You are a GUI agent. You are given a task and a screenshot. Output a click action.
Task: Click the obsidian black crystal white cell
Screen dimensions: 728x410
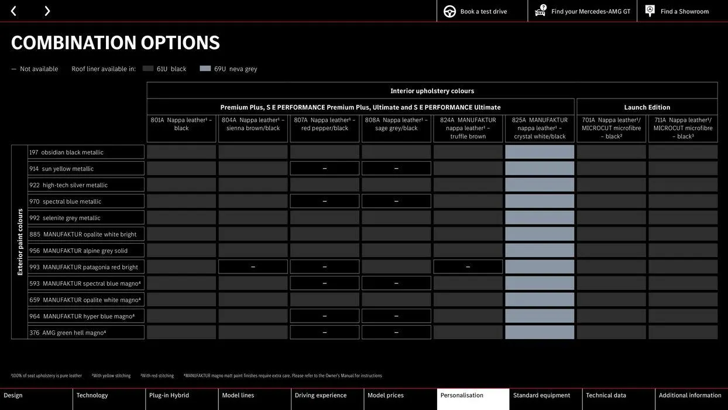(x=540, y=152)
